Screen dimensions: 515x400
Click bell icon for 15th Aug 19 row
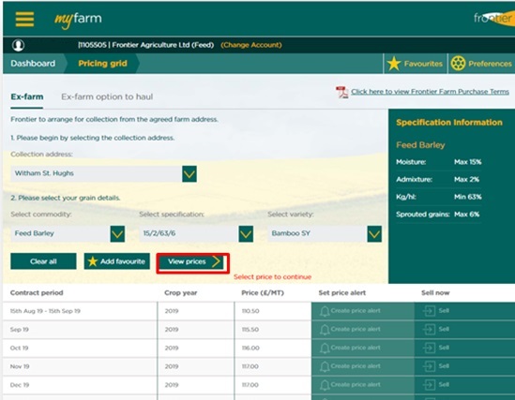(325, 311)
